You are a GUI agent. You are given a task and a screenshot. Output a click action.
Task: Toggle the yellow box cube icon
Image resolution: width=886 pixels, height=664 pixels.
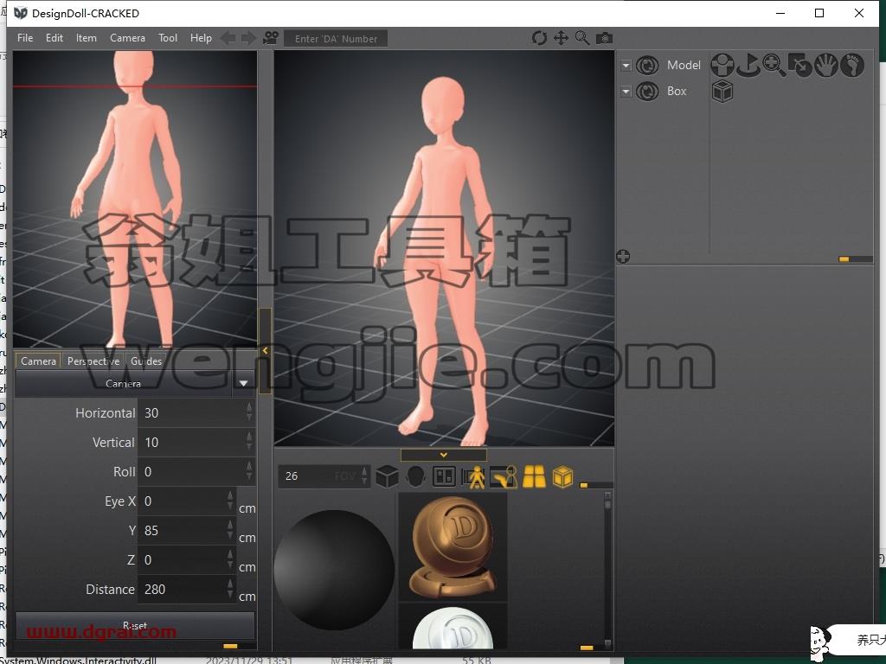coord(562,476)
